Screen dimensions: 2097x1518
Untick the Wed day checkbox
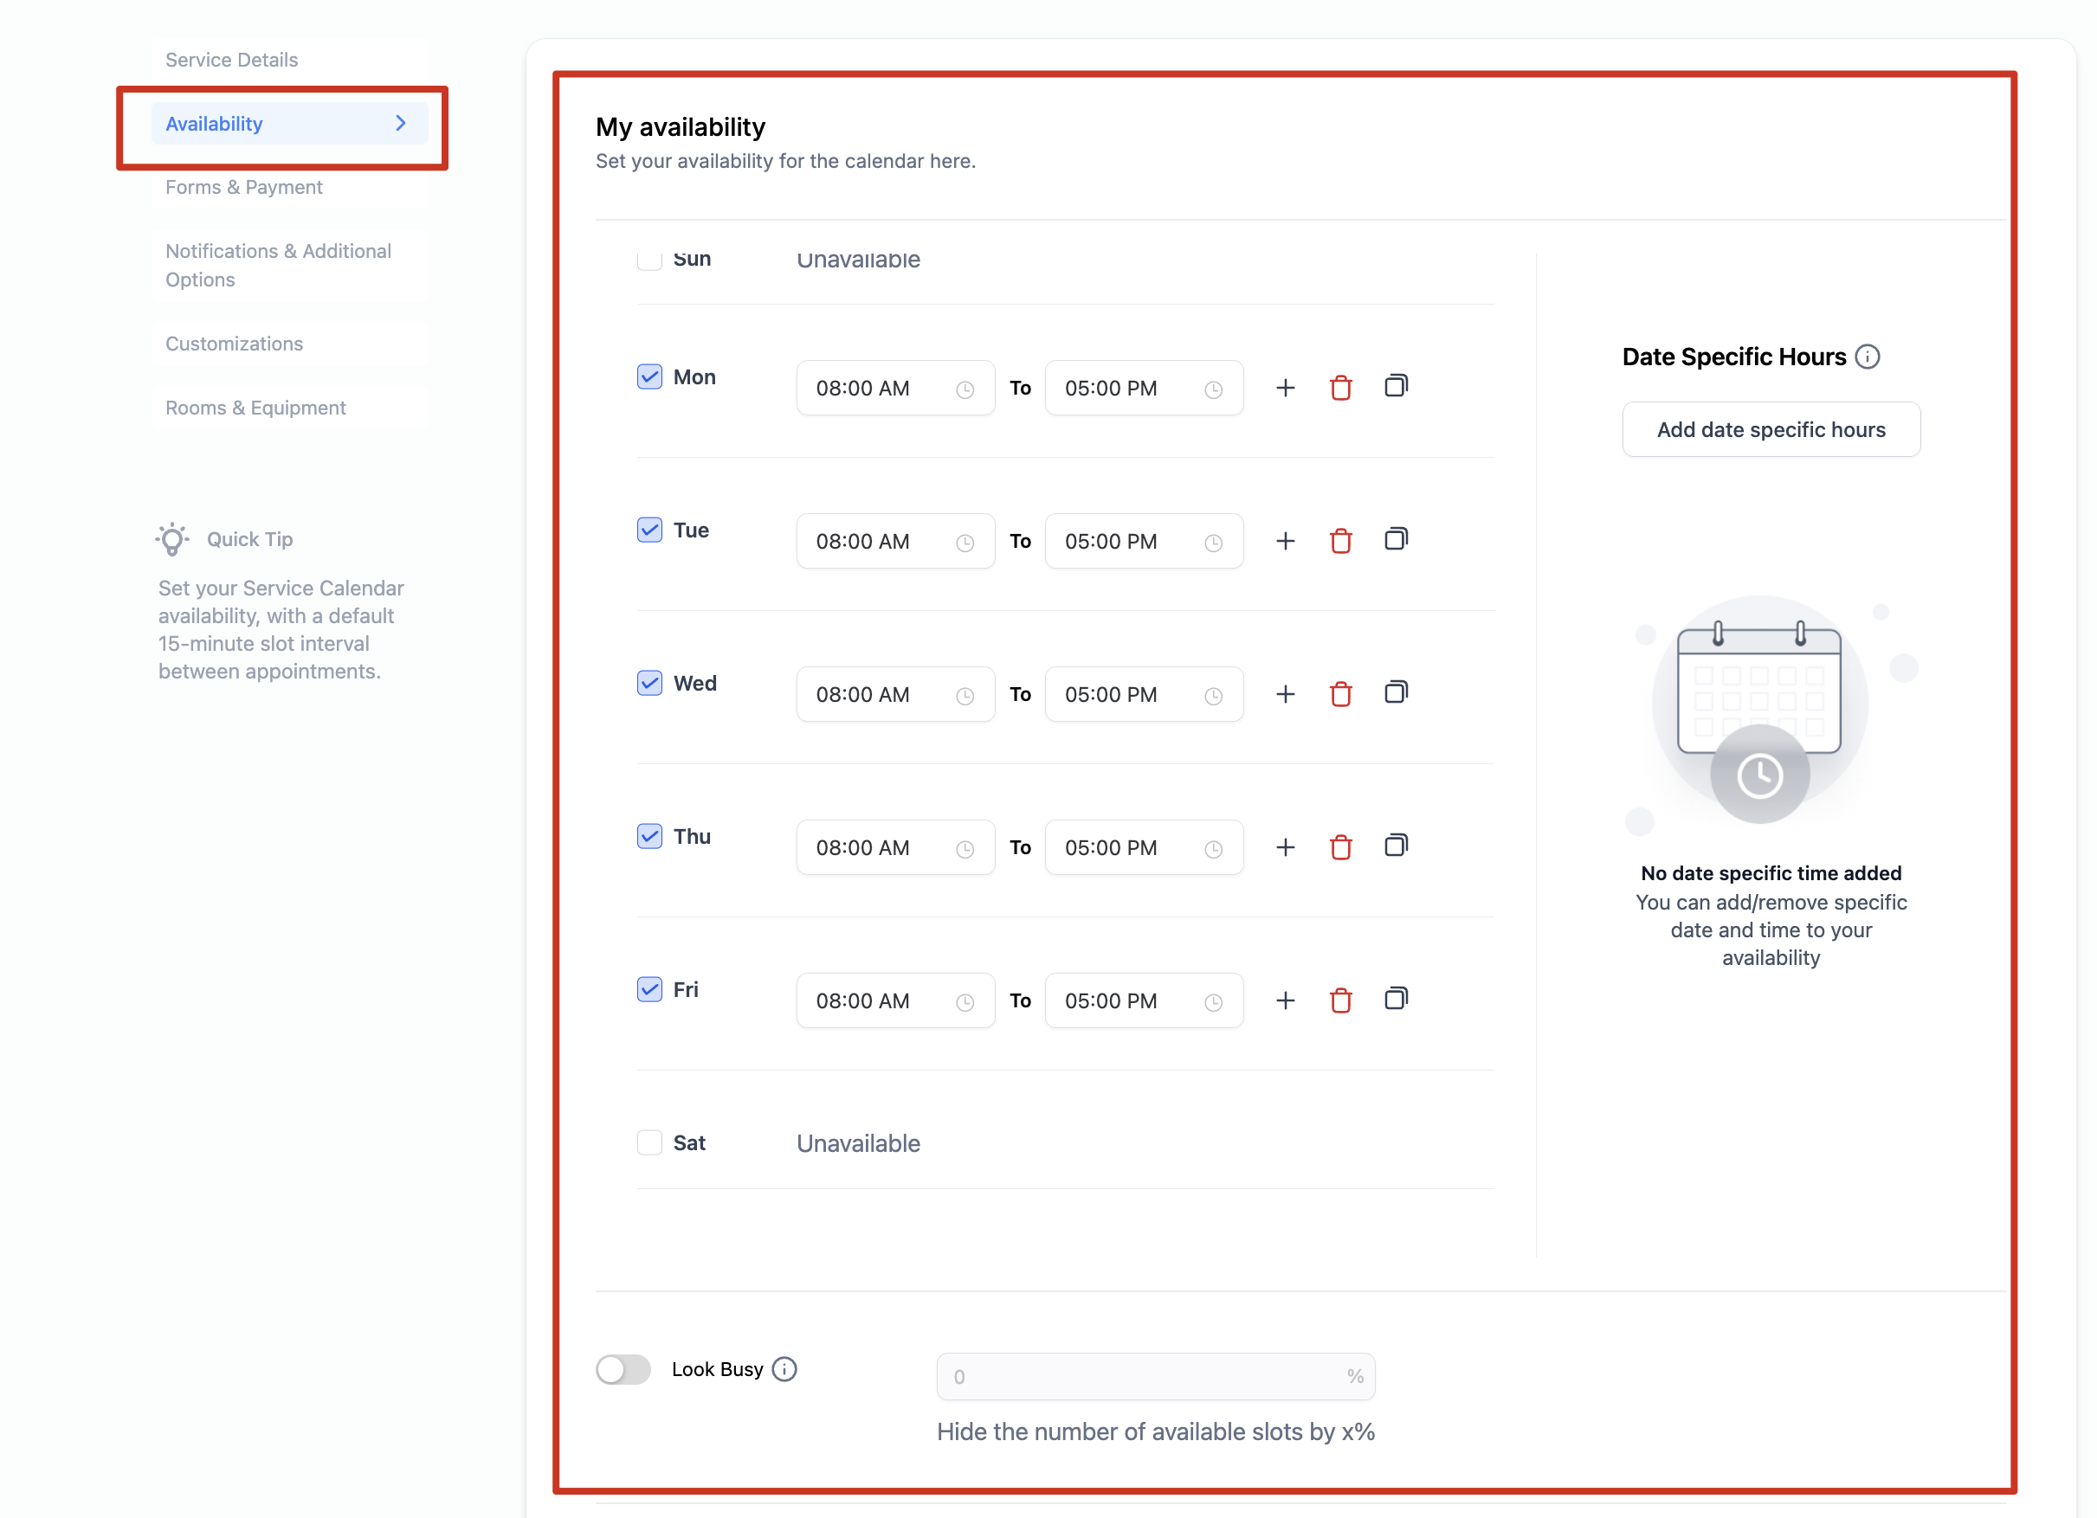[650, 683]
